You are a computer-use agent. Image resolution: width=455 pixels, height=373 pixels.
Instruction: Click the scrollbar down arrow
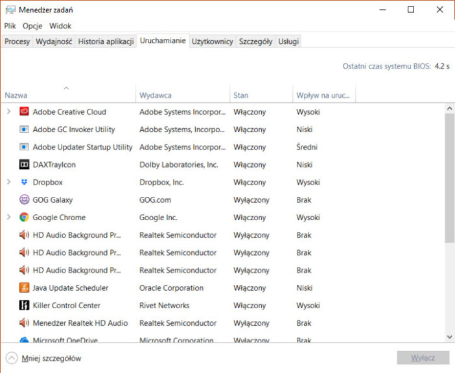click(449, 337)
